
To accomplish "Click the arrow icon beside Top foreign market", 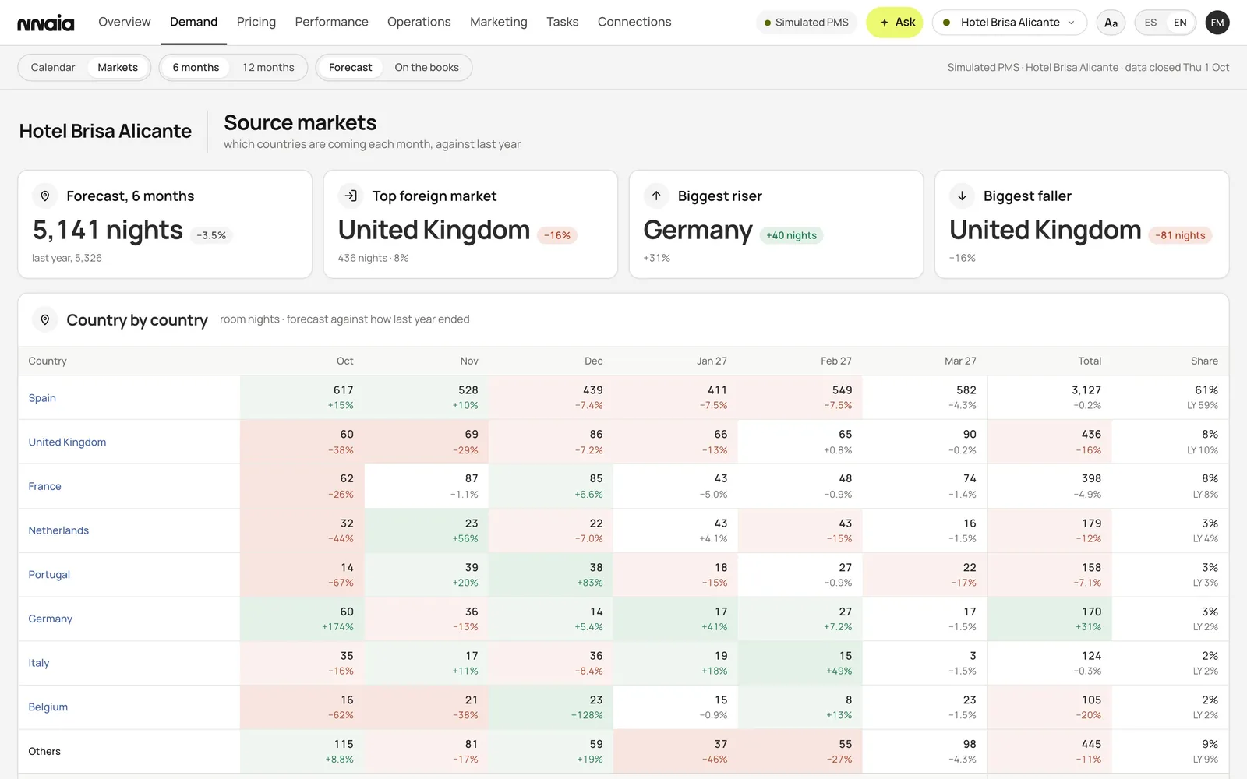I will 351,196.
